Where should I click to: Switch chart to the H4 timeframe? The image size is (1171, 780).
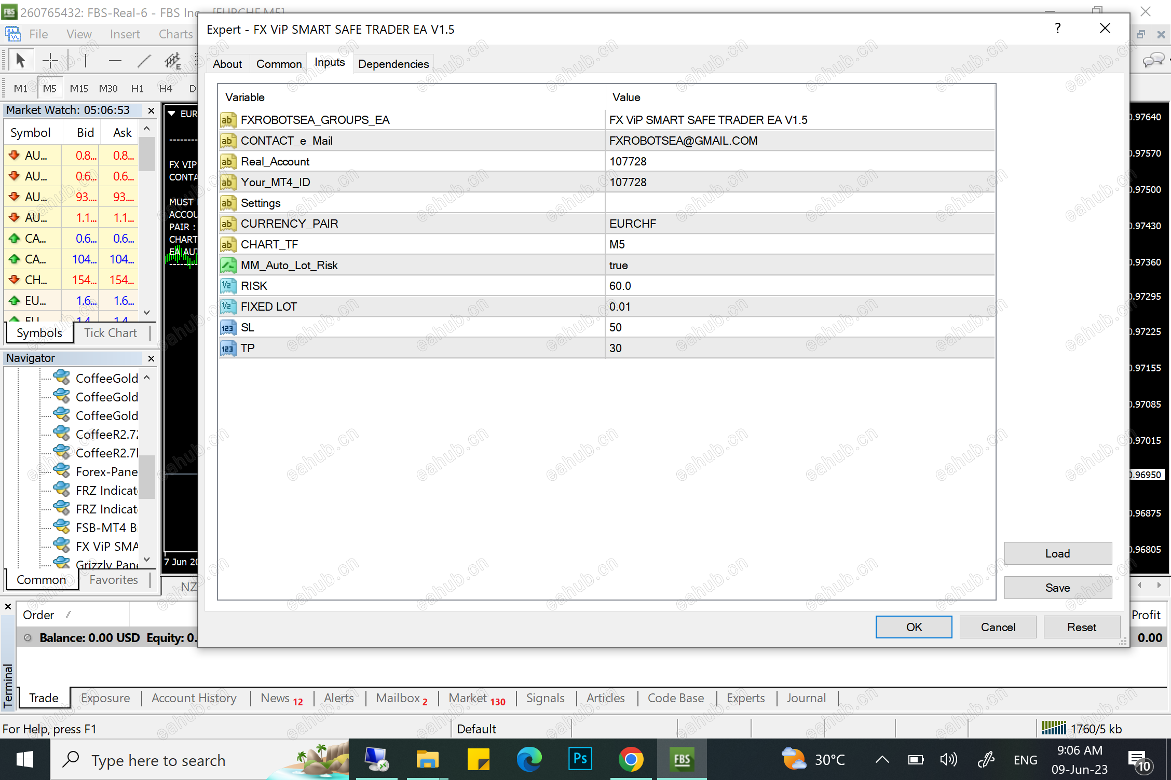166,89
